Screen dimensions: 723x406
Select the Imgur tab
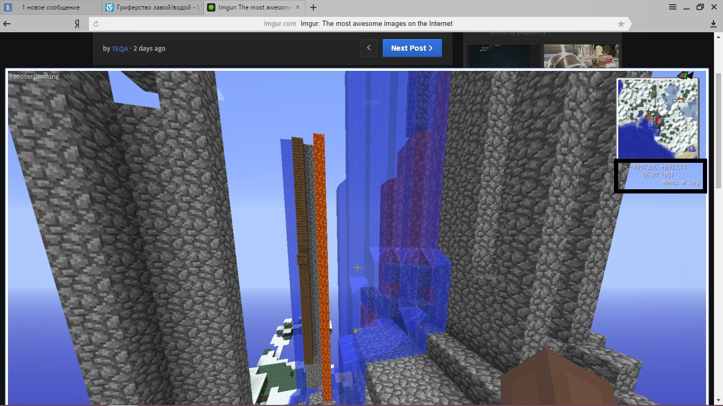tap(254, 7)
